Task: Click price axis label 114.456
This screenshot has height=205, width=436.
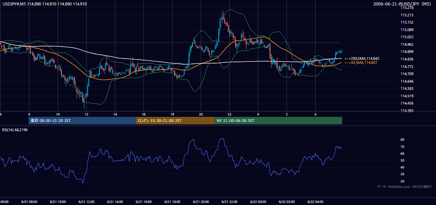Action: click(x=407, y=103)
